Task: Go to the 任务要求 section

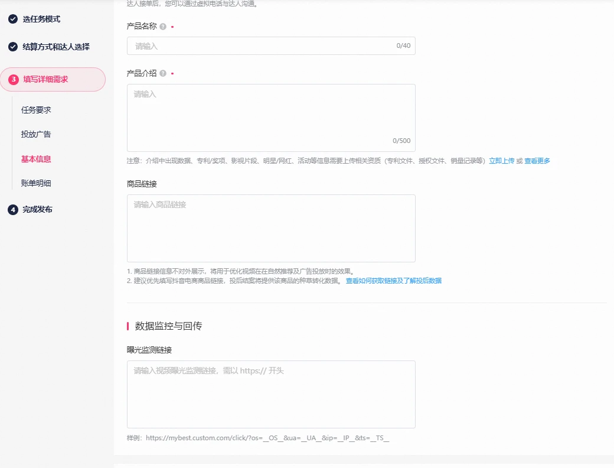Action: (x=36, y=110)
